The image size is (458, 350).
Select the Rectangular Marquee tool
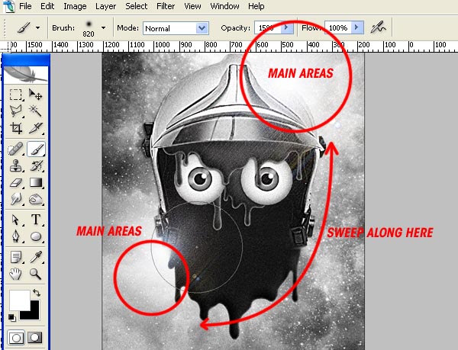click(x=15, y=95)
